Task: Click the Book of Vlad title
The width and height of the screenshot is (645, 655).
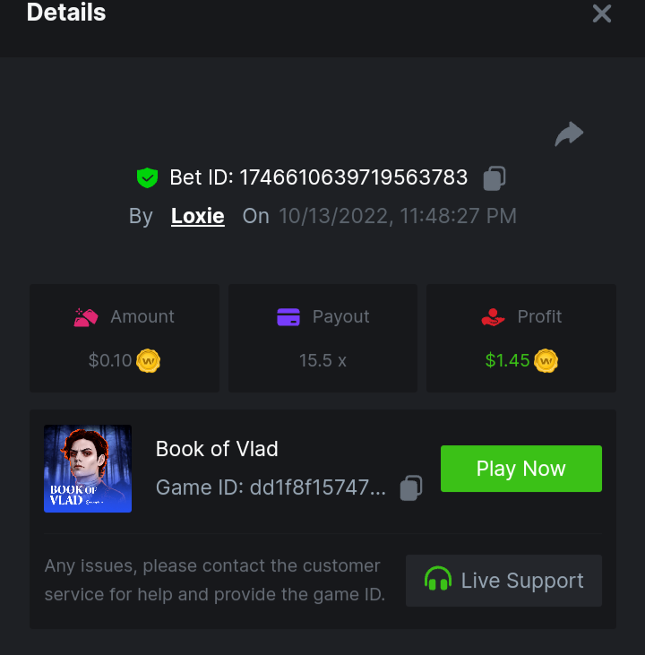Action: [217, 449]
